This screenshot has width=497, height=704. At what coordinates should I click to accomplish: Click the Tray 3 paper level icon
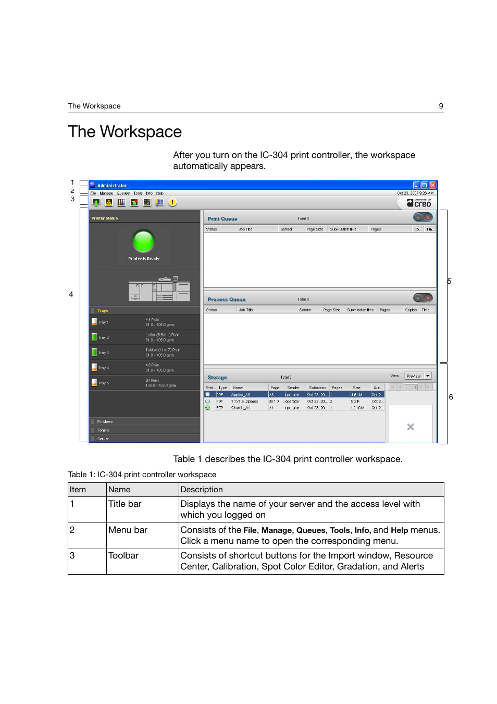click(94, 352)
